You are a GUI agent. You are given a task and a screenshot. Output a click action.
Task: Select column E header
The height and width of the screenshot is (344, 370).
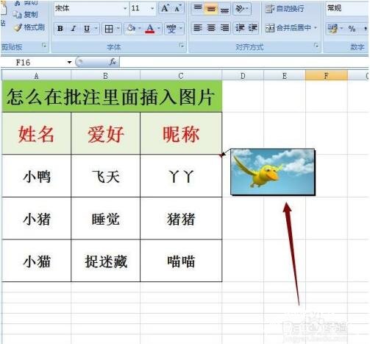click(285, 76)
